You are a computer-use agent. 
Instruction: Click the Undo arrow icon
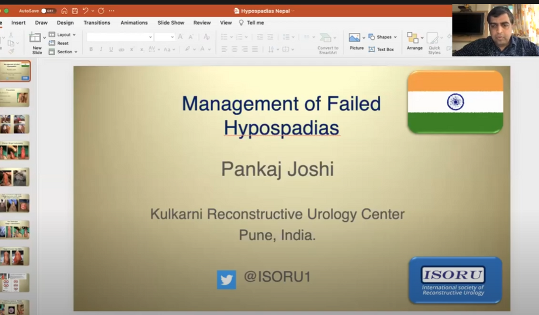coord(86,11)
